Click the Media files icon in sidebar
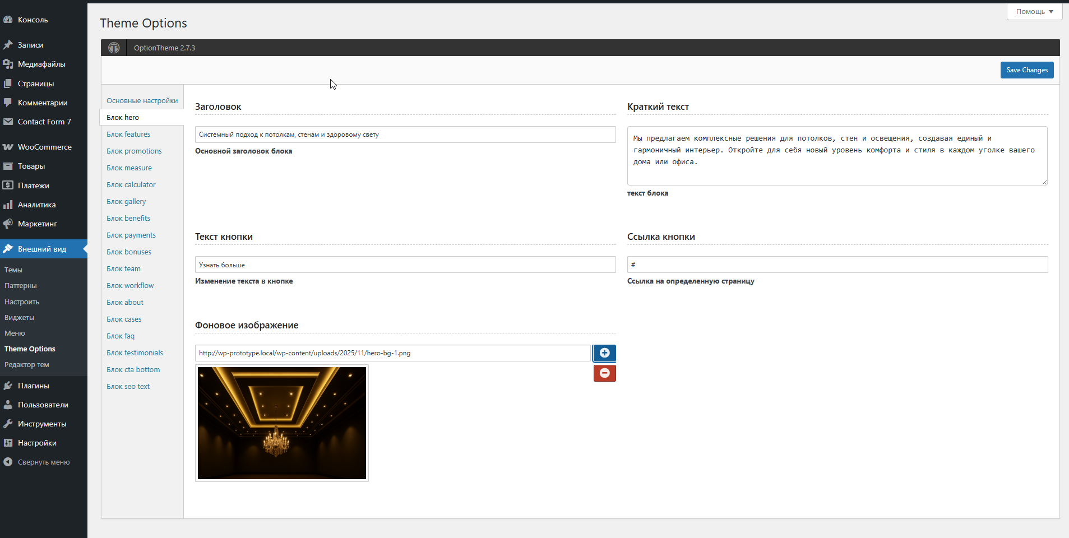1069x538 pixels. (x=8, y=64)
